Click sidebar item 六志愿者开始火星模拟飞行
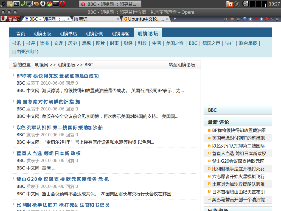The image size is (281, 211). [x=238, y=177]
